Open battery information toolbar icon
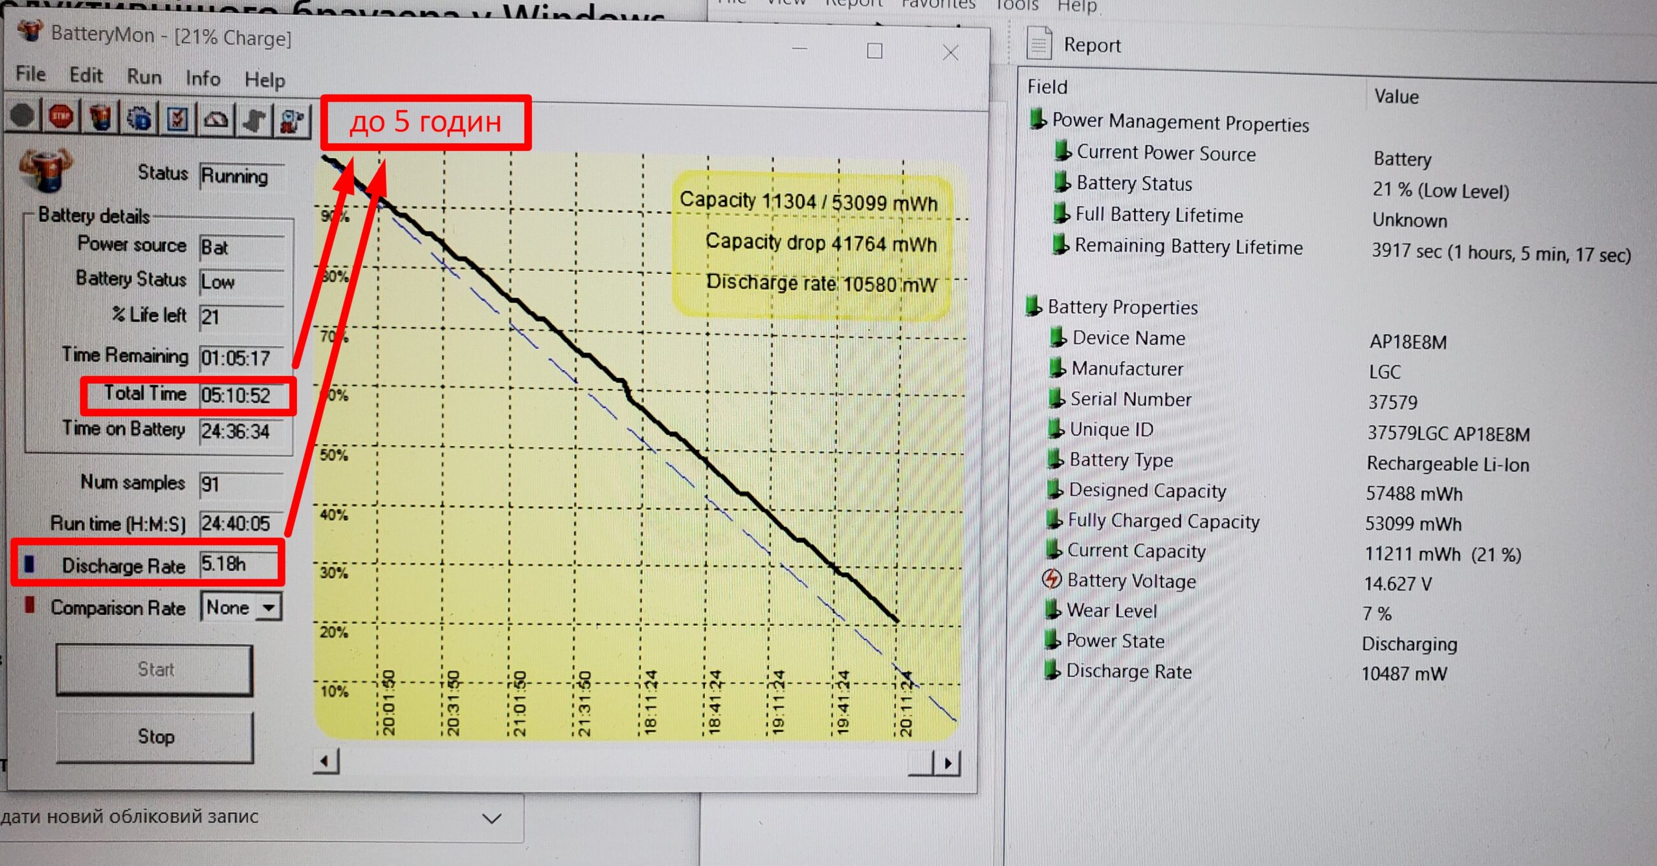The width and height of the screenshot is (1657, 866). pos(100,118)
